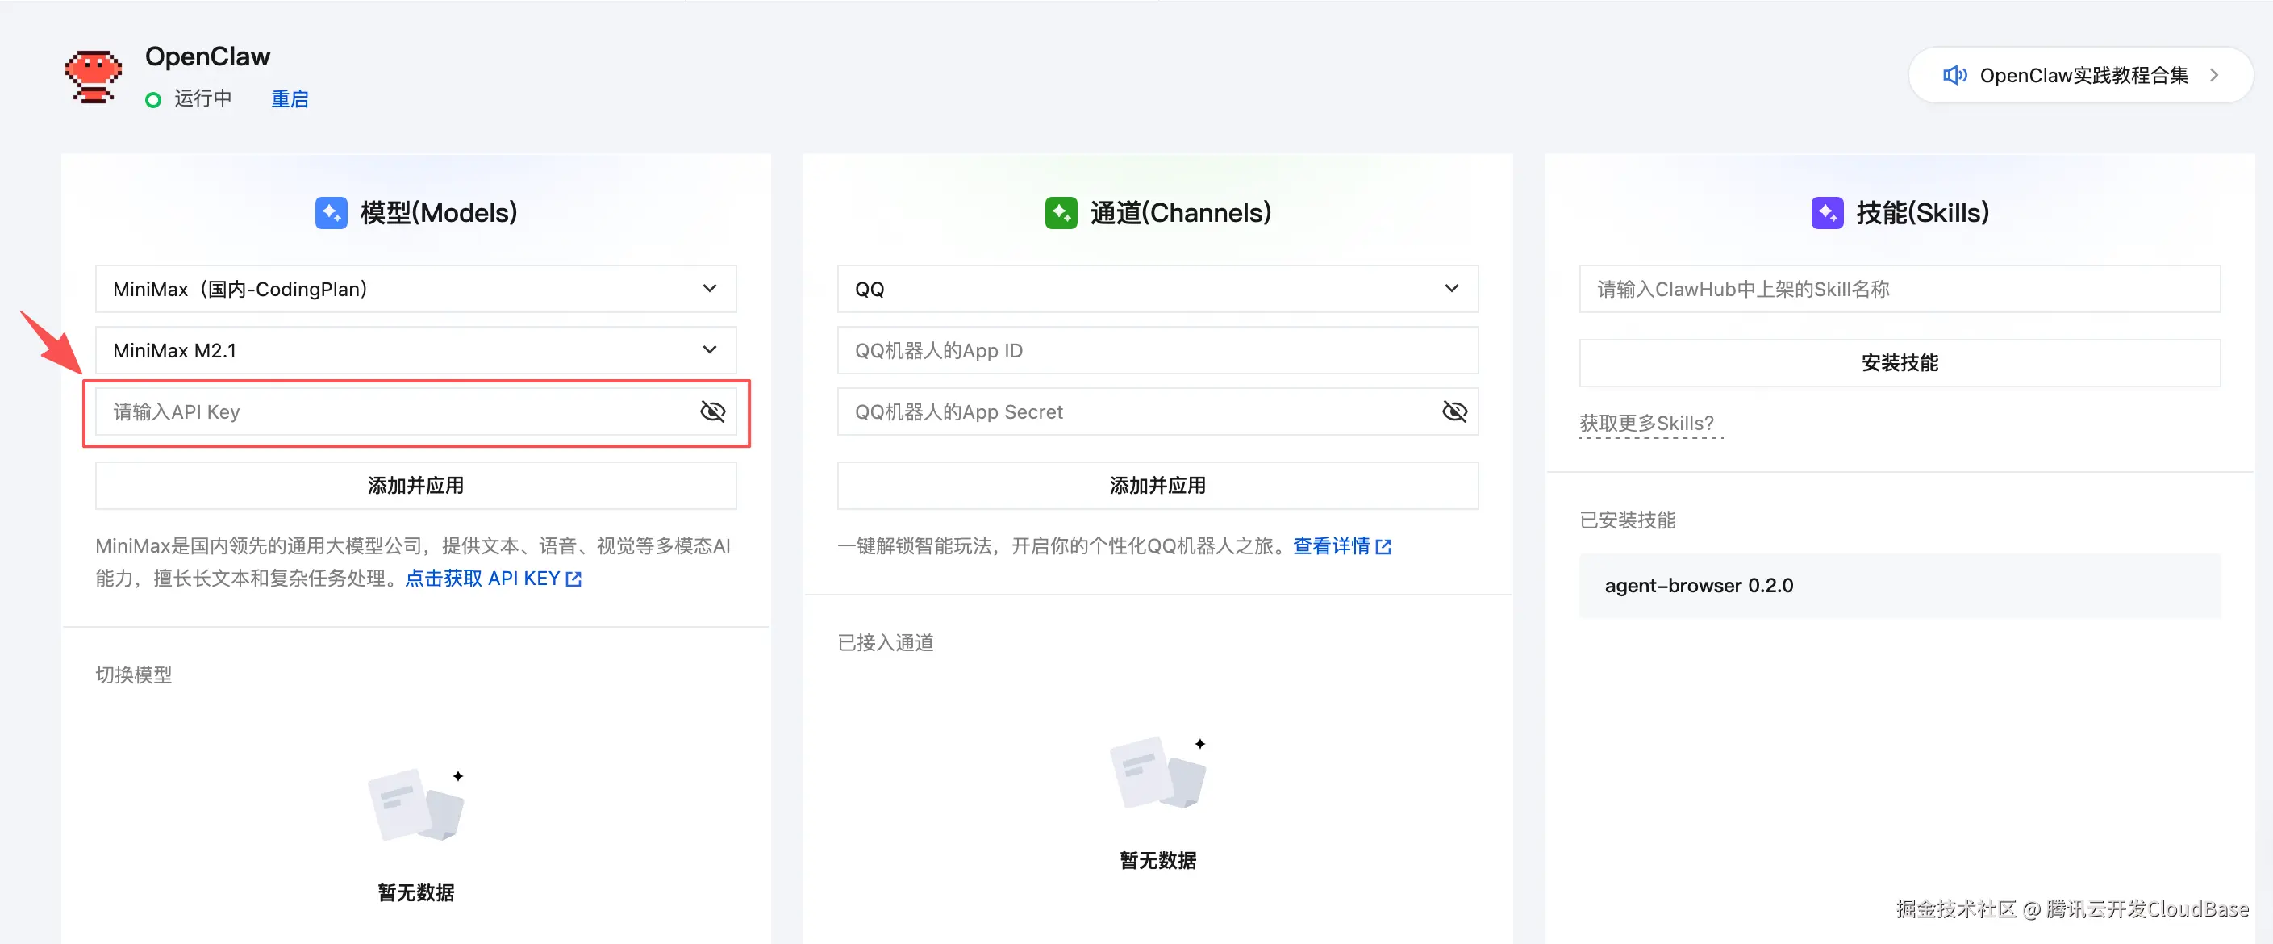The image size is (2273, 944).
Task: Click the Channels panel sparkle icon
Action: pos(1061,213)
